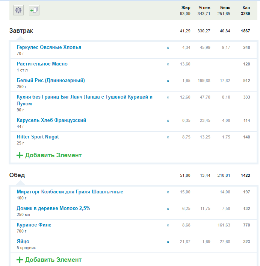Remove Белый Рис (Длиннозерный) using X
Viewport: 260px width, 266px height.
[x=168, y=81]
